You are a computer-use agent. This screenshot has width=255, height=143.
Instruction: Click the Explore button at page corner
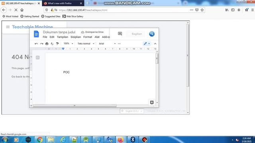pos(152,102)
